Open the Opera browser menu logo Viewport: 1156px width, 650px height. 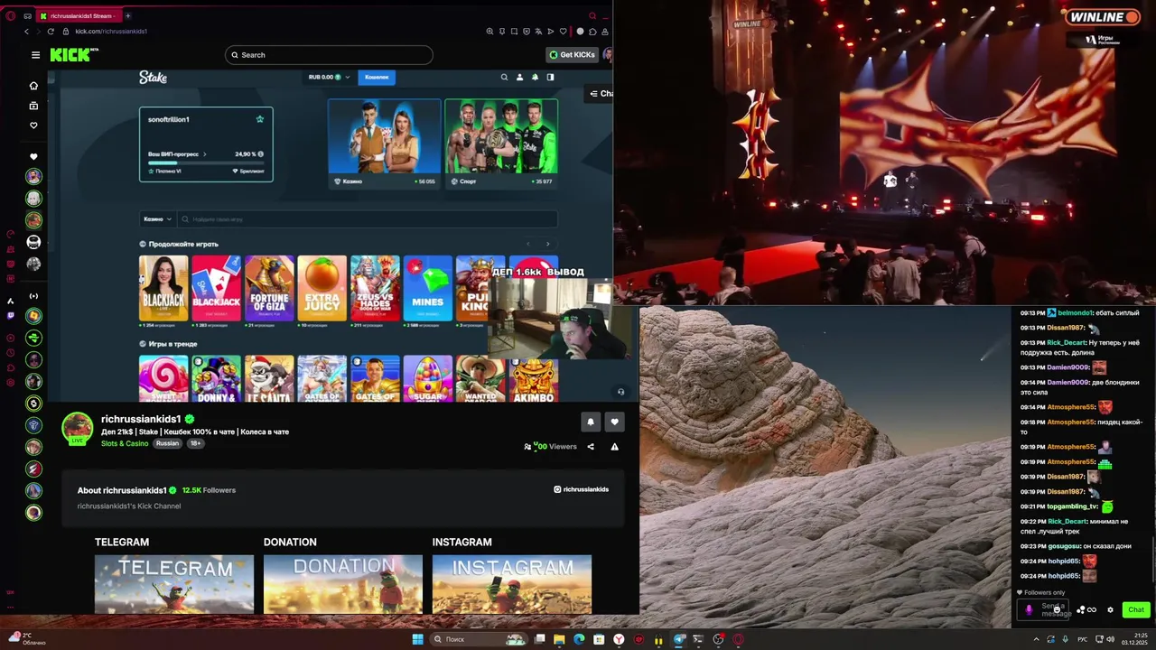(11, 16)
